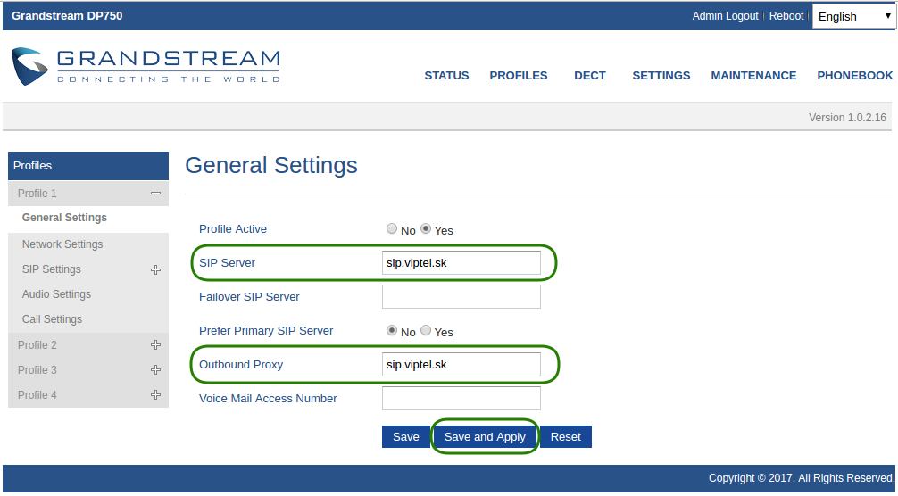The width and height of the screenshot is (898, 496).
Task: Open the SETTINGS menu
Action: click(661, 76)
